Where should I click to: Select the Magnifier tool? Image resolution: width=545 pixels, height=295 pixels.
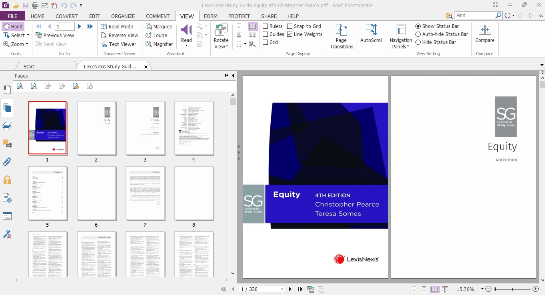pos(159,44)
